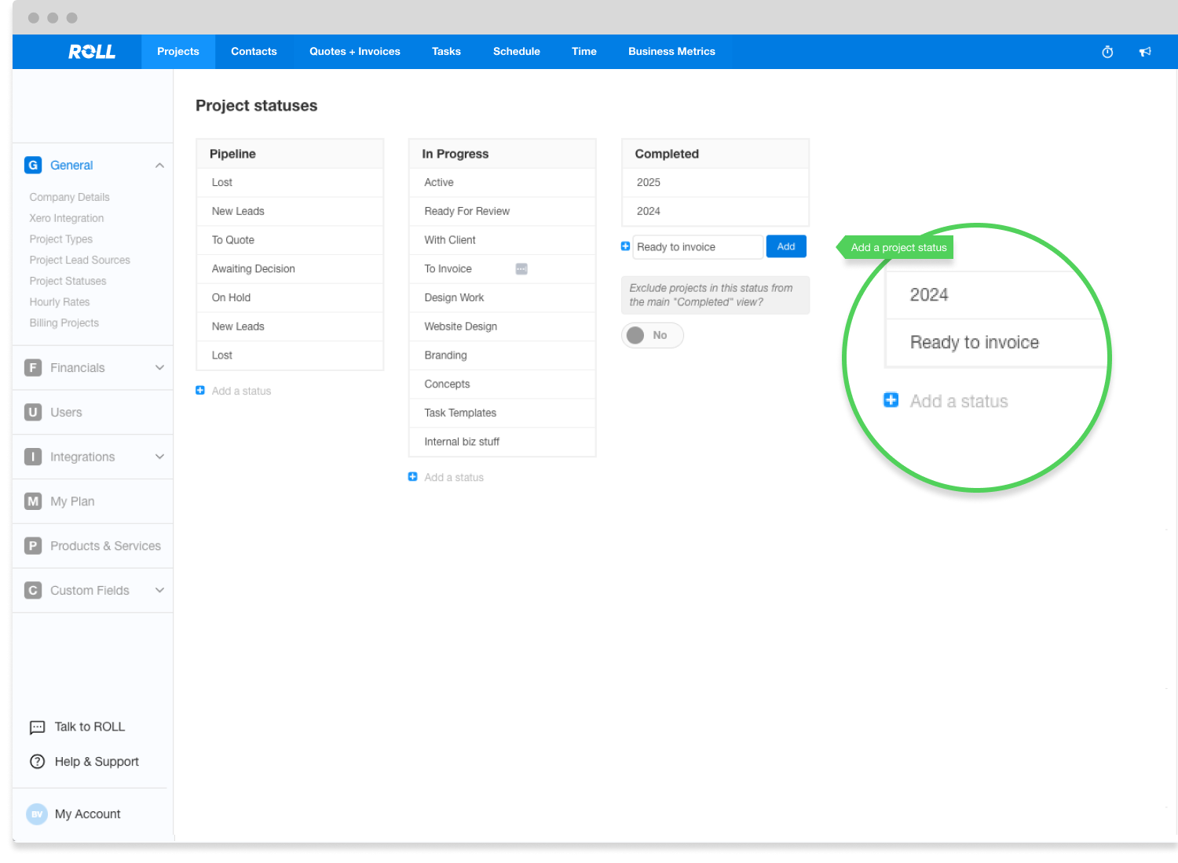Open Help & Support question icon
The image size is (1178, 863).
tap(37, 762)
